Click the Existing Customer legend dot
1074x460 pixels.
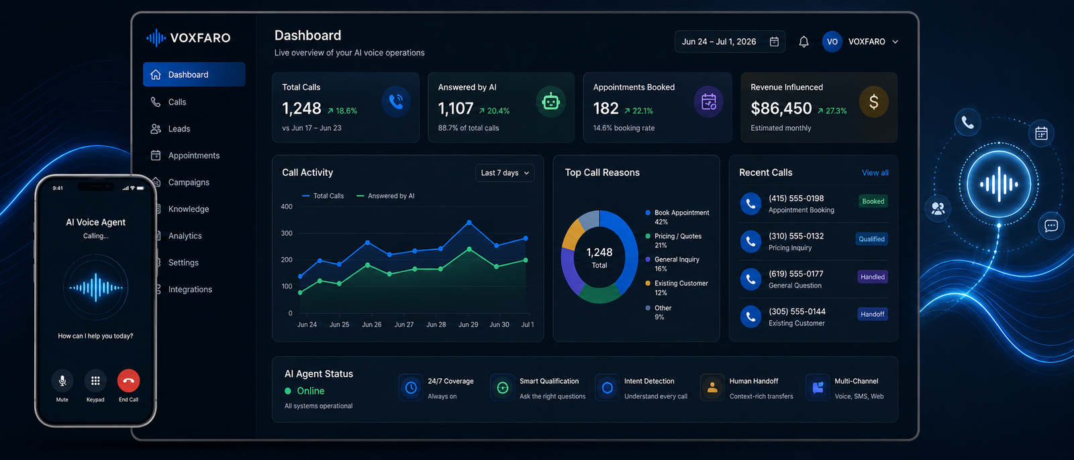pyautogui.click(x=648, y=284)
